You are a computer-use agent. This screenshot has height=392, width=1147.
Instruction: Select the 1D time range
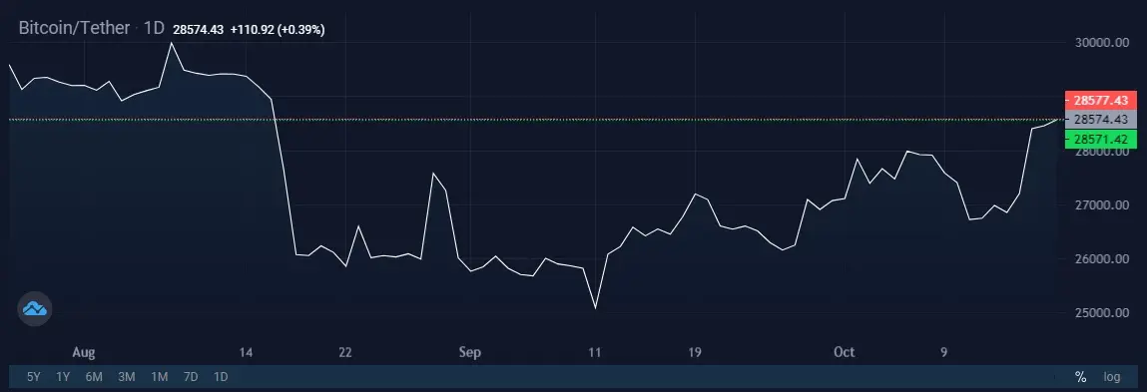point(221,377)
